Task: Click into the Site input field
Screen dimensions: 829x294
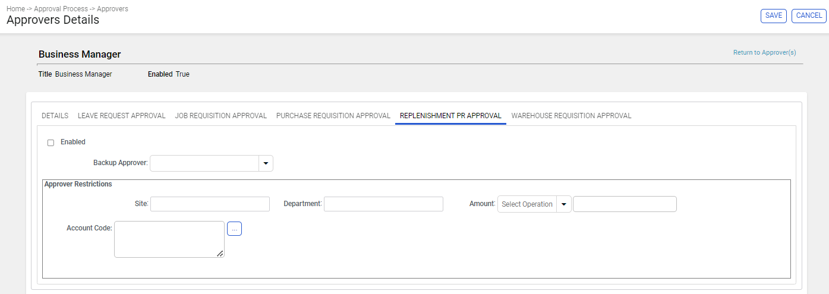Action: (210, 204)
